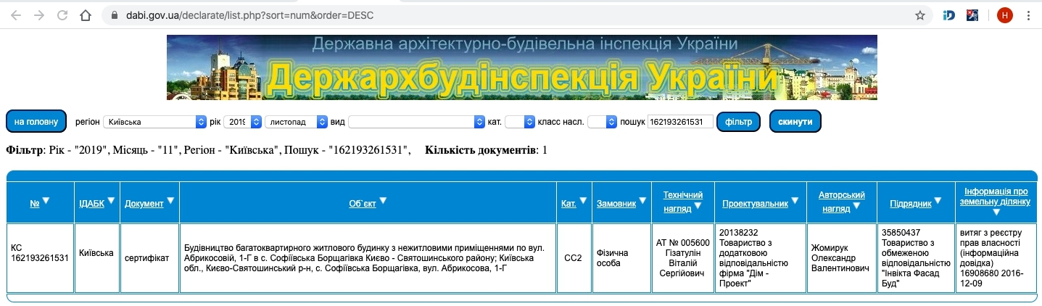1042x306 pixels.
Task: Open the red H profile avatar
Action: (1004, 15)
